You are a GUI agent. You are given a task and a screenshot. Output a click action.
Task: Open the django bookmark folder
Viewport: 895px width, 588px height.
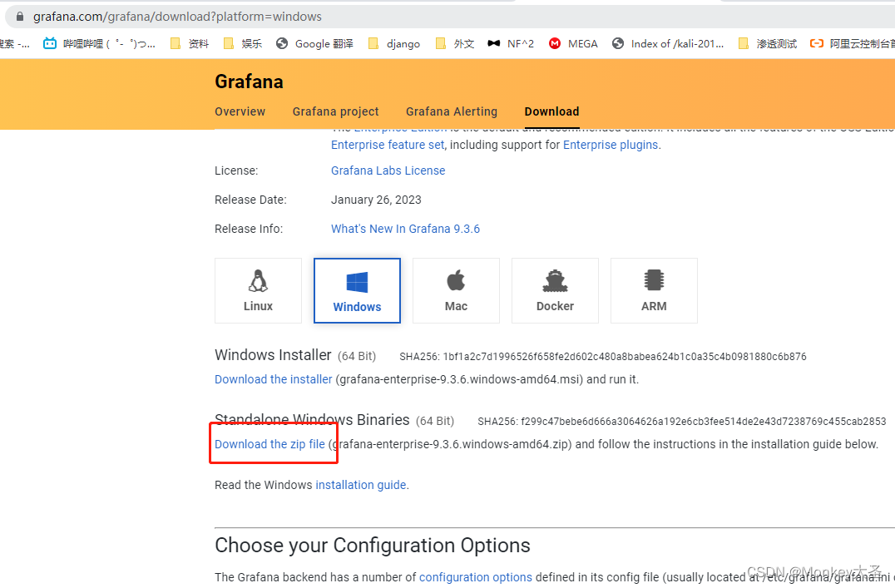pos(394,43)
